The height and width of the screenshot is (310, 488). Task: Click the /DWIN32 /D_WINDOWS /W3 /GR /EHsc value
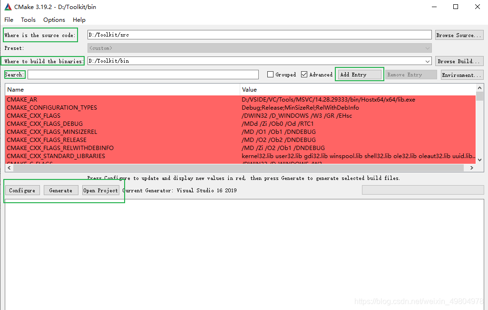(297, 116)
